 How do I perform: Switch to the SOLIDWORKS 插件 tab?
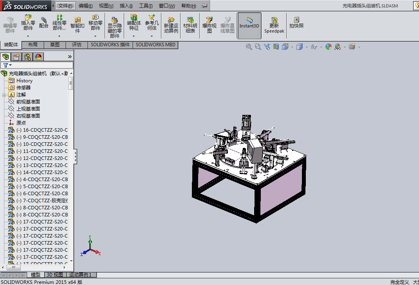click(x=110, y=45)
